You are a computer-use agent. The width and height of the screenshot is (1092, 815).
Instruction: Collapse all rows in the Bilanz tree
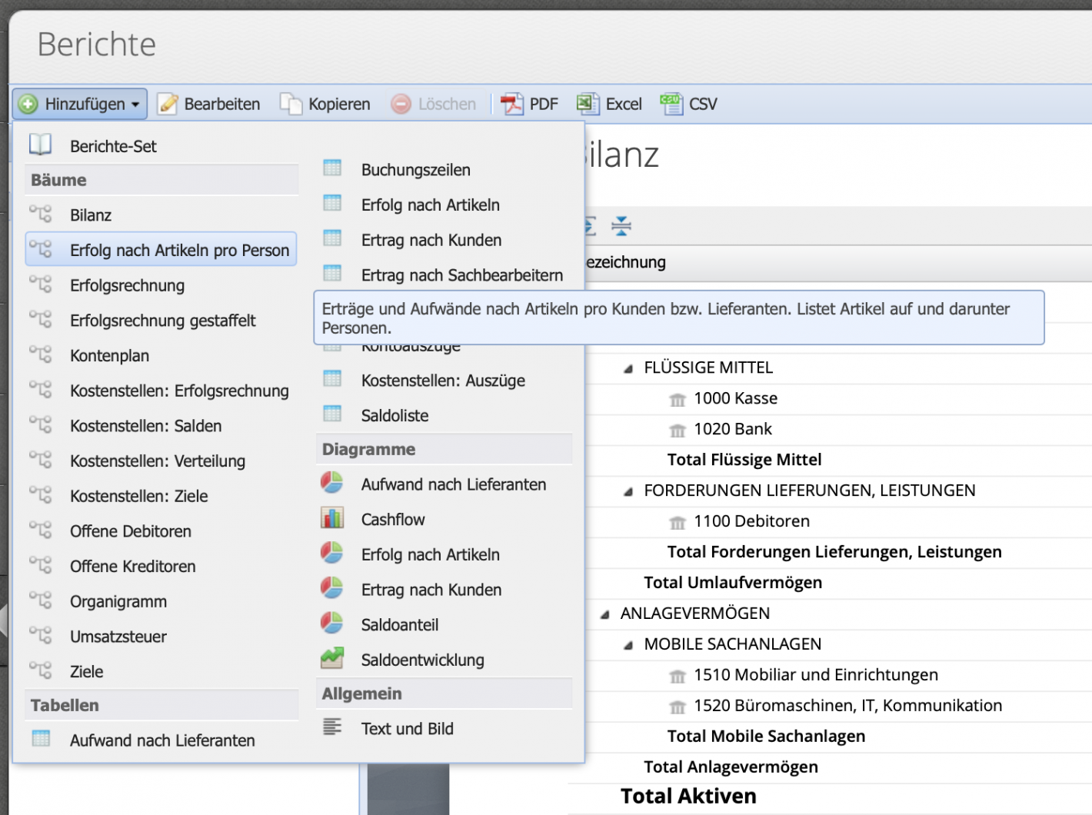pyautogui.click(x=621, y=226)
